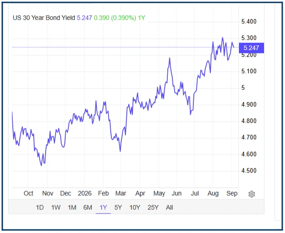Click the Sep x-axis label
This screenshot has height=233, width=285.
click(x=232, y=193)
